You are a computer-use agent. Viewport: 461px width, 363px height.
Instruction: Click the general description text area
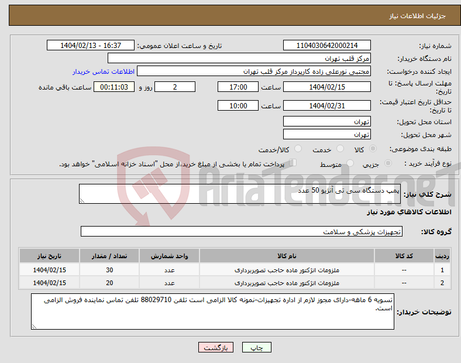[x=240, y=194]
